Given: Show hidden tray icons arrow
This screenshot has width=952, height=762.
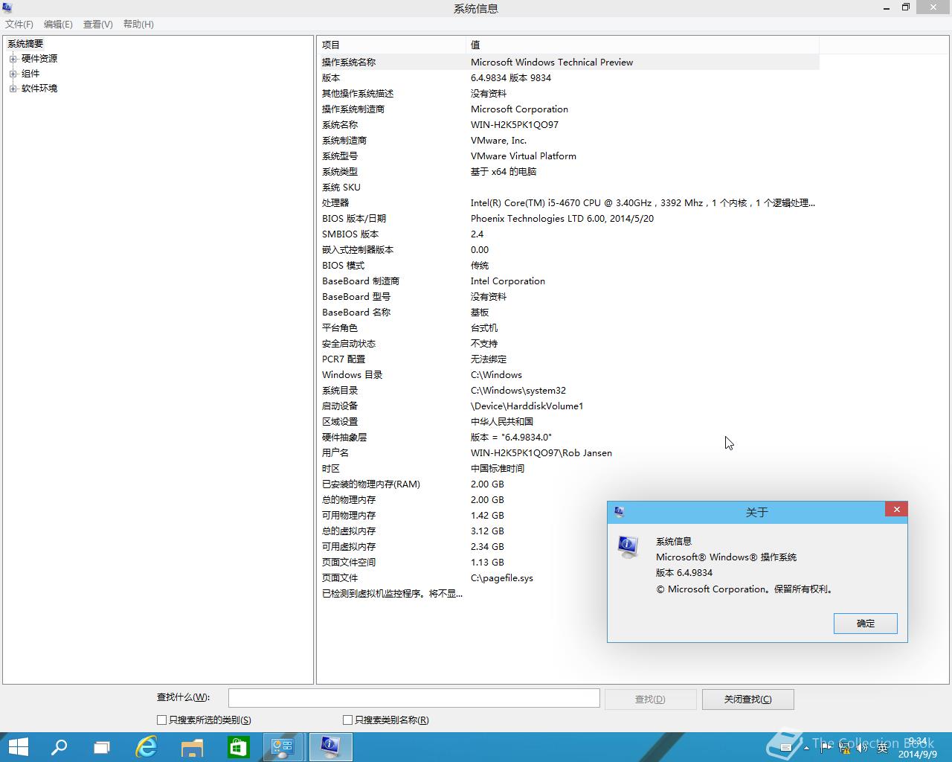Looking at the screenshot, I should 807,748.
